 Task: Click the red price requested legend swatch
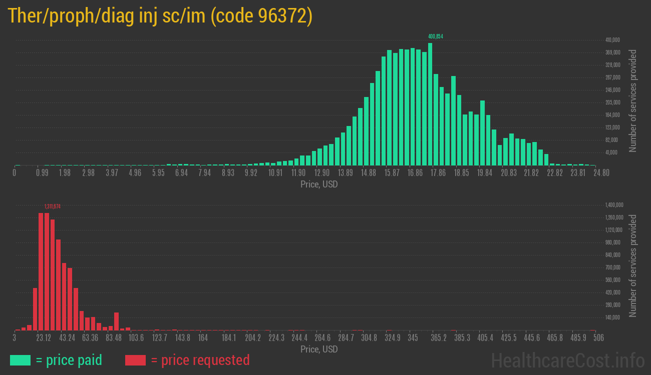tap(135, 360)
